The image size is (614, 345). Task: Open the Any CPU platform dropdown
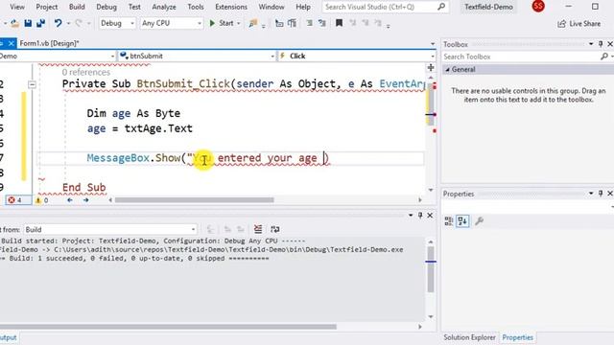[x=172, y=23]
